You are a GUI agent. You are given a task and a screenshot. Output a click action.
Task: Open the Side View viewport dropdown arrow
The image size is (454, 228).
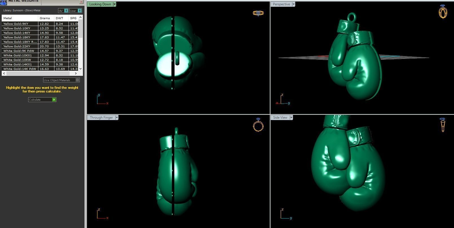pos(291,118)
